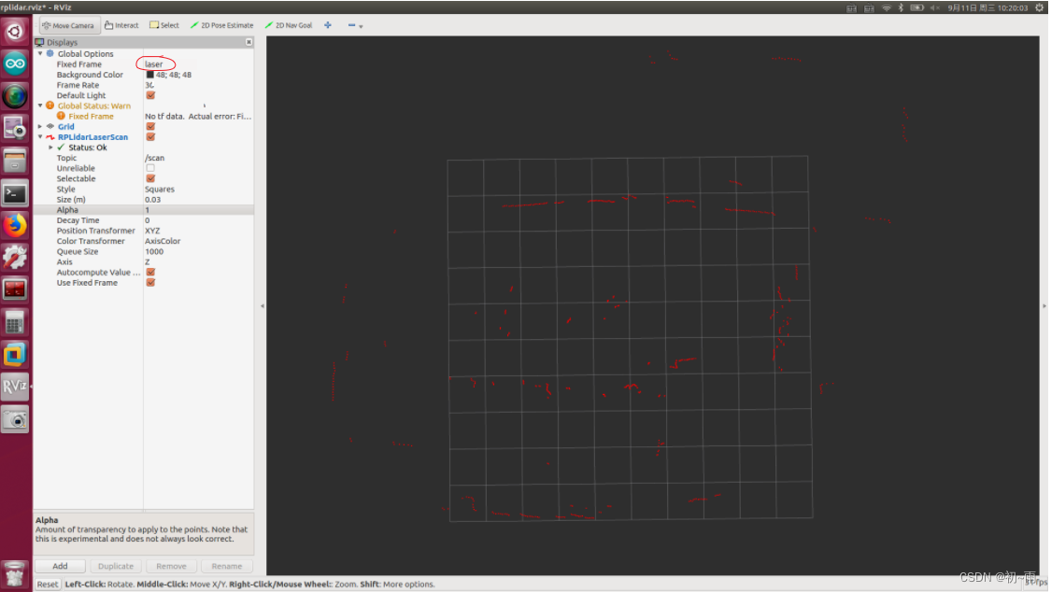Image resolution: width=1051 pixels, height=592 pixels.
Task: Toggle the Selectable checkbox
Action: click(150, 178)
